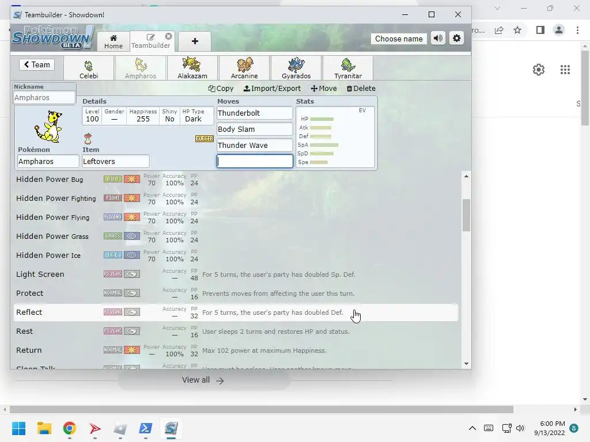Open the Home tab

tap(114, 41)
